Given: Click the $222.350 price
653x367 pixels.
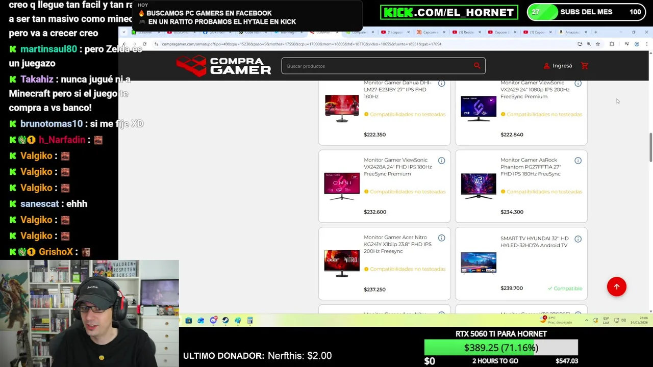Looking at the screenshot, I should (x=374, y=135).
